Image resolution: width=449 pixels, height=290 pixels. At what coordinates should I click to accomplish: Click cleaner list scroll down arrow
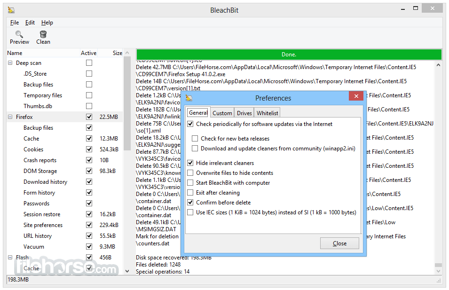[x=127, y=271]
